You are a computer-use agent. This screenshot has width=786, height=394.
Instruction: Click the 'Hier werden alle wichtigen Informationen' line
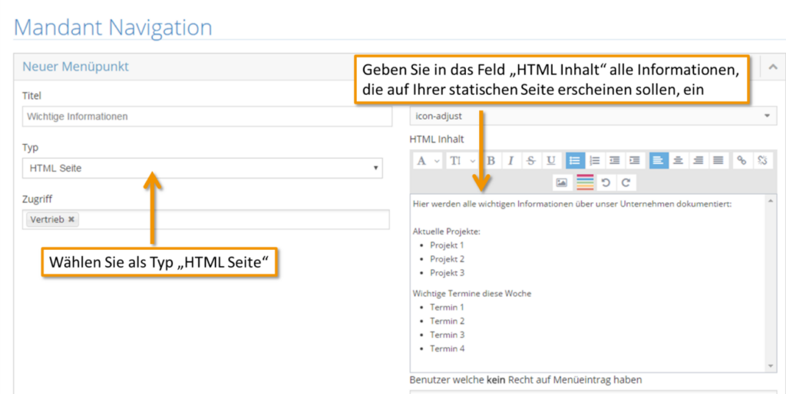click(573, 204)
